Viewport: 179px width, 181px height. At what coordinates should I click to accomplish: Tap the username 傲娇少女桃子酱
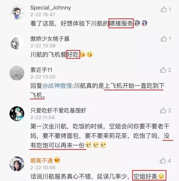coord(50,39)
